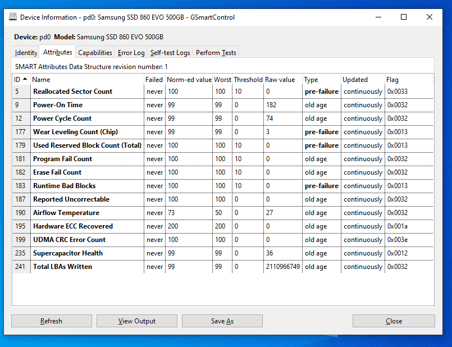Click the Refresh button

(x=52, y=321)
